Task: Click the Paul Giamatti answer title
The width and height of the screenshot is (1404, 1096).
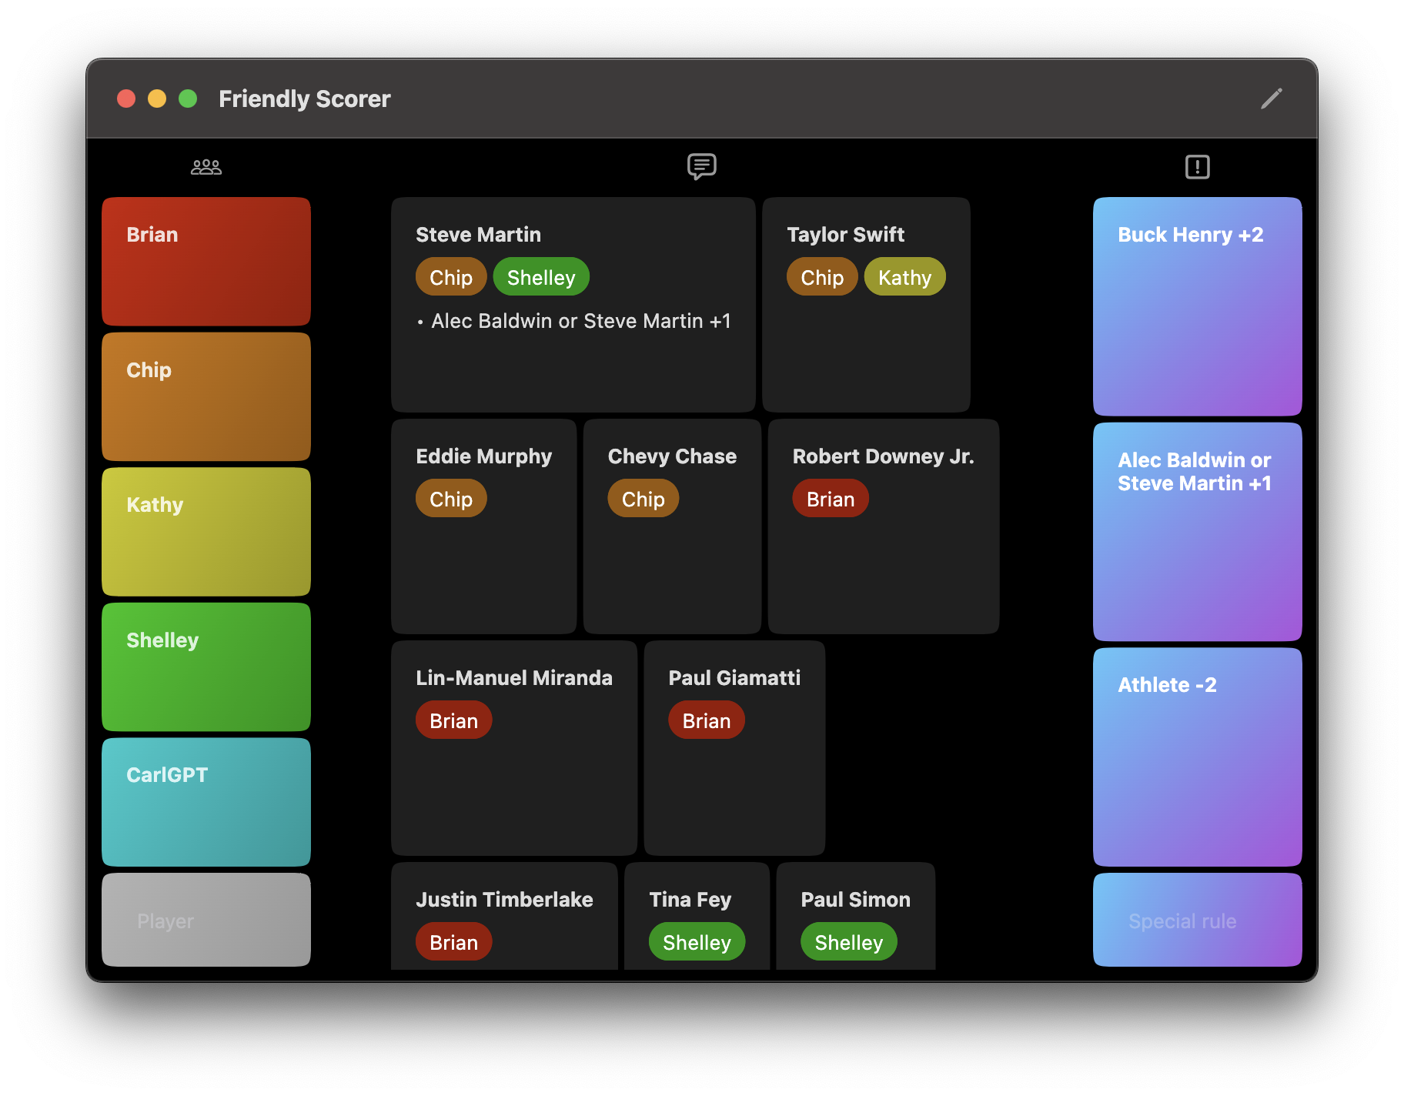Action: point(734,677)
